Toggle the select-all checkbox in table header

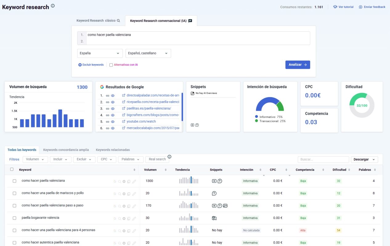pos(12,169)
